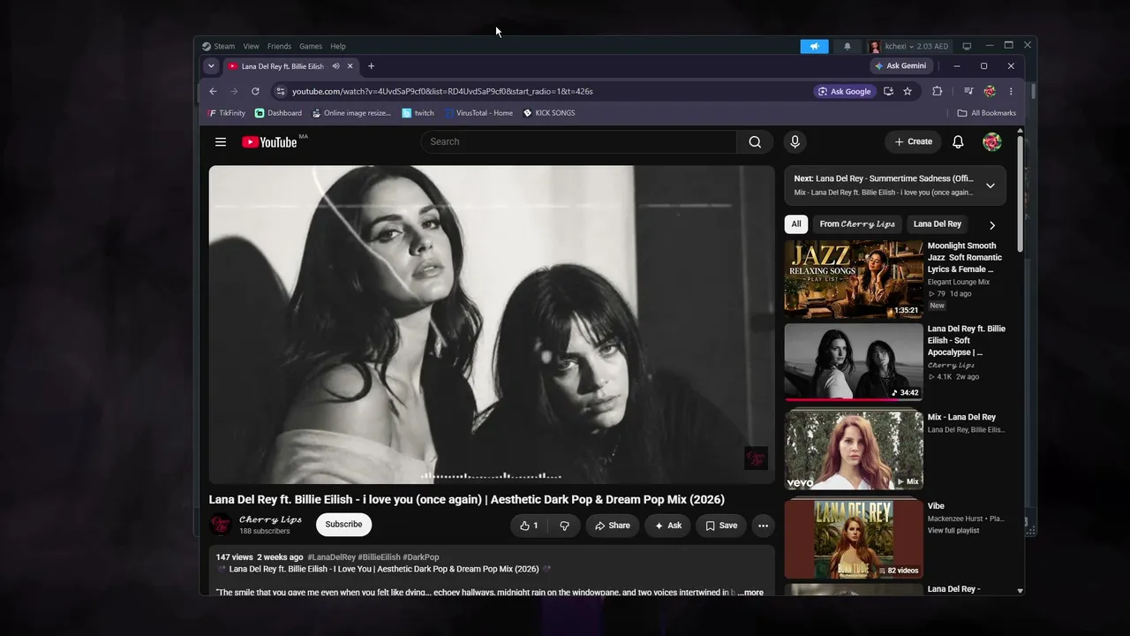Click Ask Google in address bar
The height and width of the screenshot is (636, 1130).
point(845,91)
